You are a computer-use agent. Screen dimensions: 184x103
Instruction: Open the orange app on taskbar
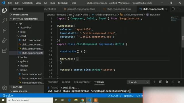click(96, 100)
